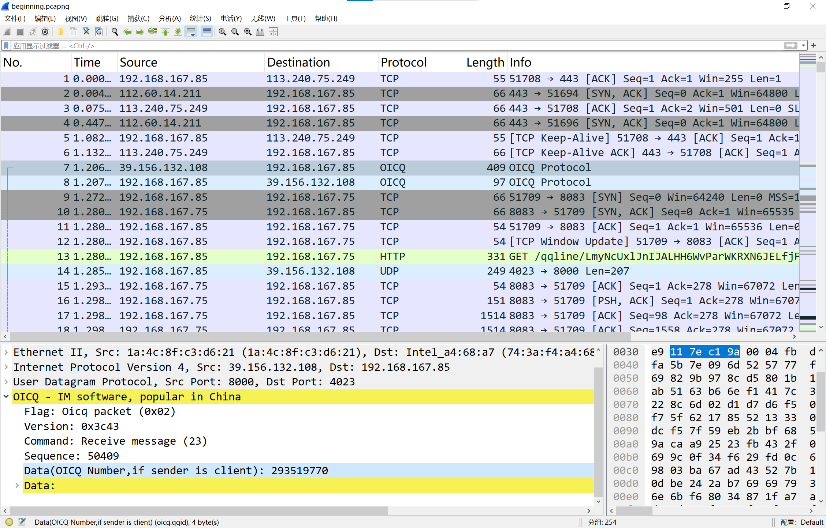
Task: Click the display filter bookmark icon
Action: [6, 46]
